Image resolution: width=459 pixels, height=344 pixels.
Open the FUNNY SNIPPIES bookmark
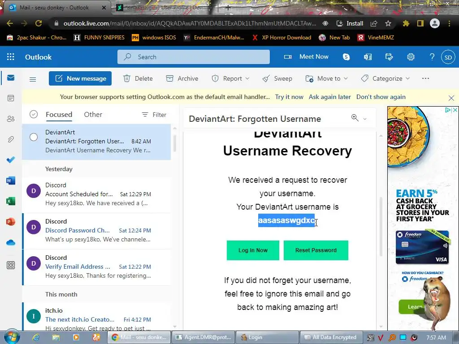pyautogui.click(x=99, y=38)
